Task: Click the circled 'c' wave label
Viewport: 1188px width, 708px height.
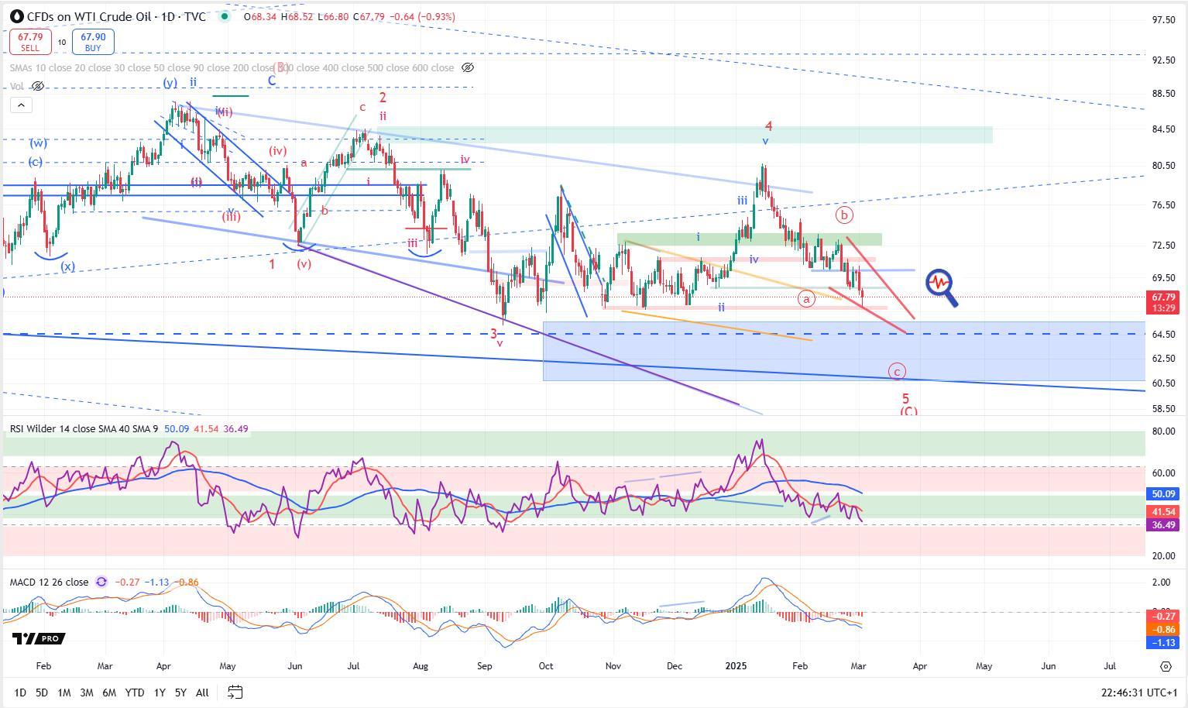Action: 897,372
